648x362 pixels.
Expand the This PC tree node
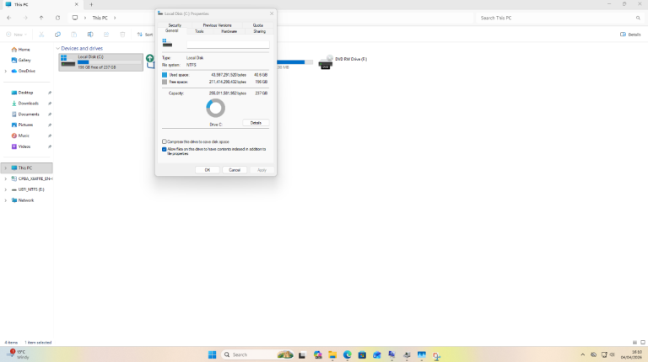[5, 168]
